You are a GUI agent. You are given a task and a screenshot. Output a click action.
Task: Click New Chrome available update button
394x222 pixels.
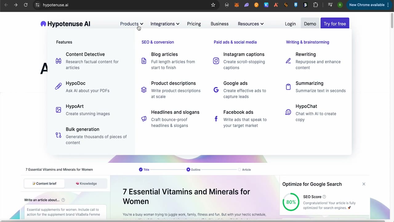click(x=369, y=5)
